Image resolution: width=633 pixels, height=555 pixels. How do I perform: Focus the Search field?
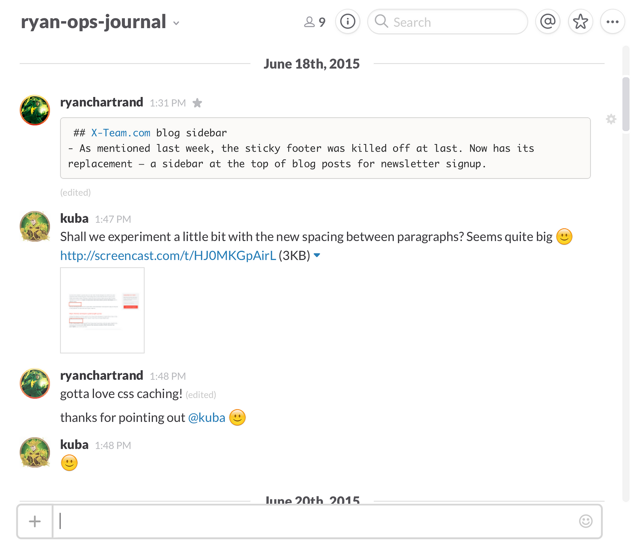447,22
